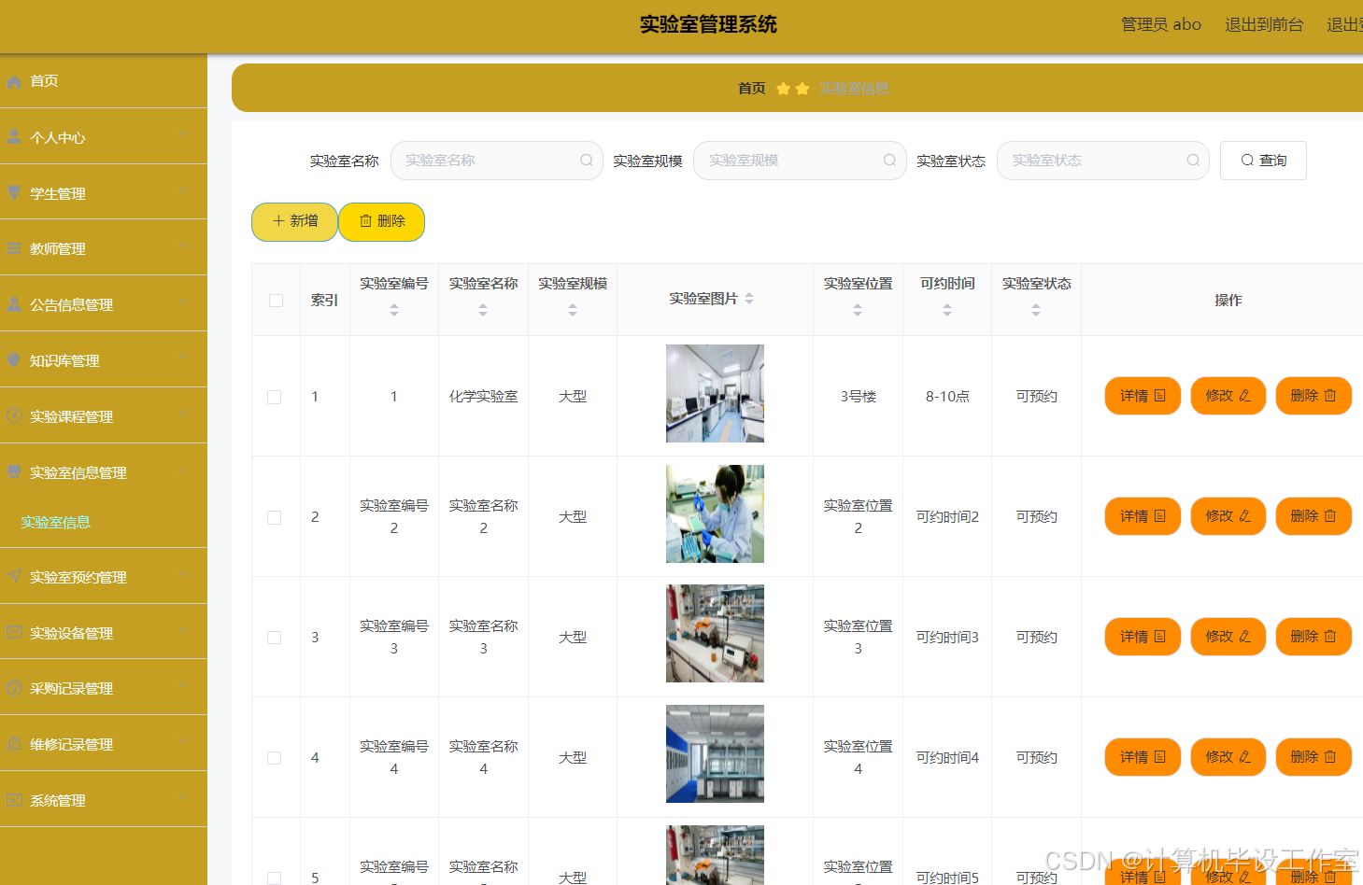Select the 公告信息管理 icon

[14, 303]
